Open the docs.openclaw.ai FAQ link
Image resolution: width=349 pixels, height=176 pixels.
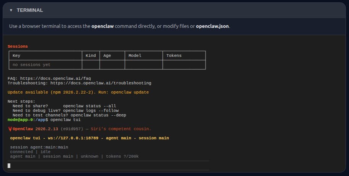coord(55,78)
